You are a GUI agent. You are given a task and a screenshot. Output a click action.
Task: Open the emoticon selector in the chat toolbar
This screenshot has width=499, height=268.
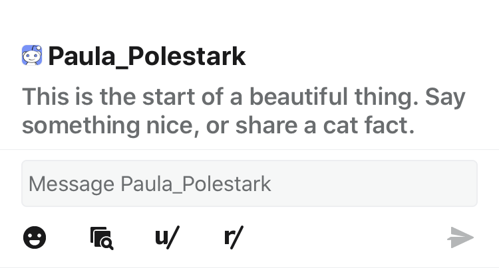(33, 237)
